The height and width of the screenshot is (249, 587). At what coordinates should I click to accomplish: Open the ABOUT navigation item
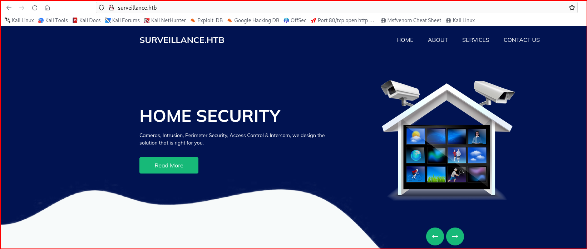click(x=438, y=40)
